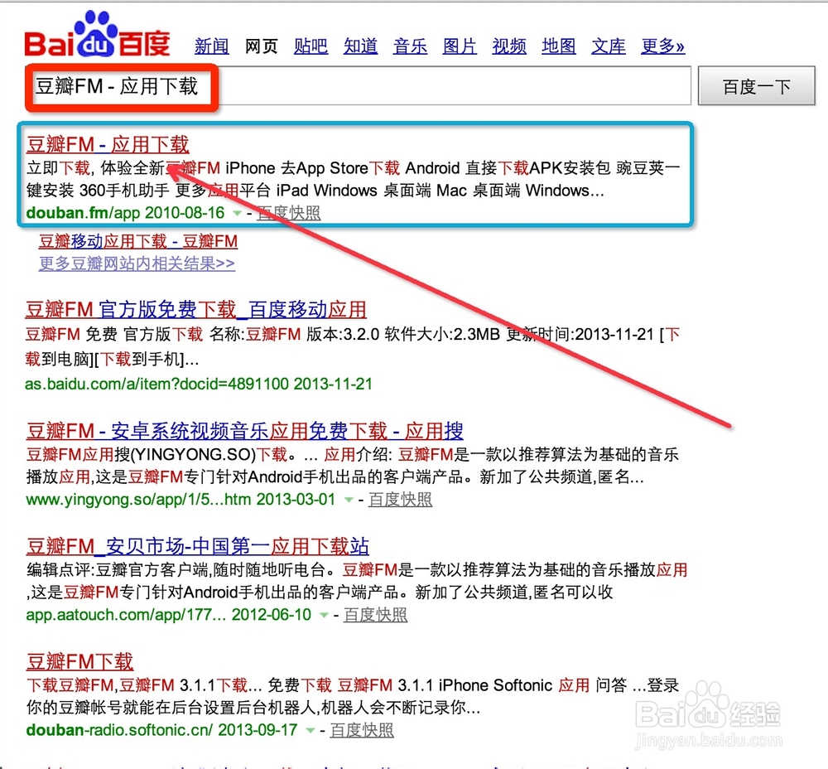Open 百度快照 for the douban.fm/app result
This screenshot has height=769, width=828.
288,213
